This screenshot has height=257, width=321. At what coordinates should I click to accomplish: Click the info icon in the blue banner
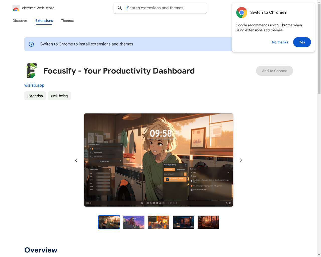tap(31, 44)
